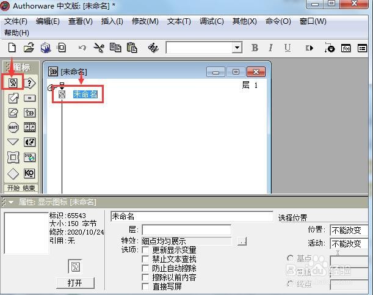
Task: Select the Framework icon in palette
Action: tap(13, 157)
